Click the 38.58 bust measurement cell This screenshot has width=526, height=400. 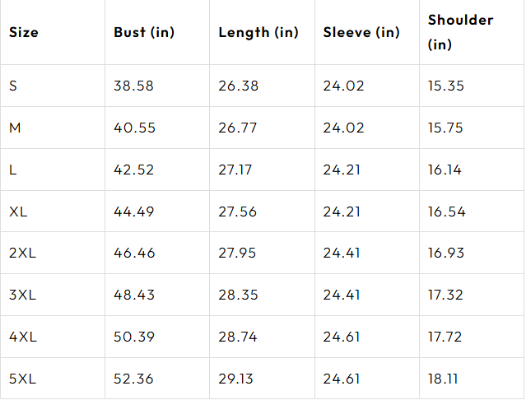[x=133, y=86]
